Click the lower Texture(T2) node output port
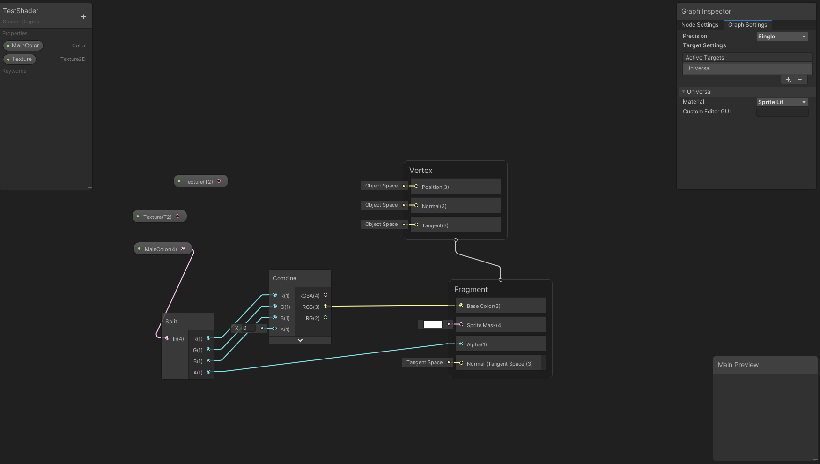This screenshot has height=464, width=820. (x=177, y=217)
